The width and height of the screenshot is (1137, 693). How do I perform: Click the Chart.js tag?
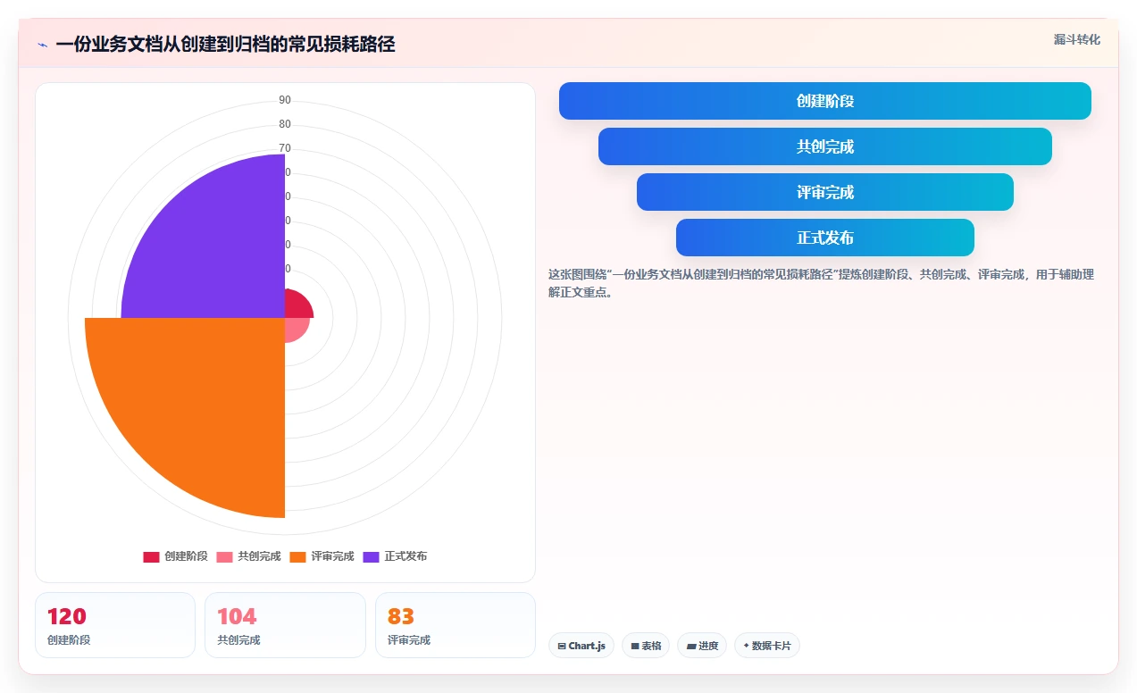[581, 646]
